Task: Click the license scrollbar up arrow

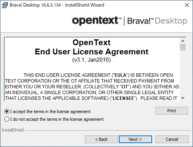Action: tap(183, 41)
